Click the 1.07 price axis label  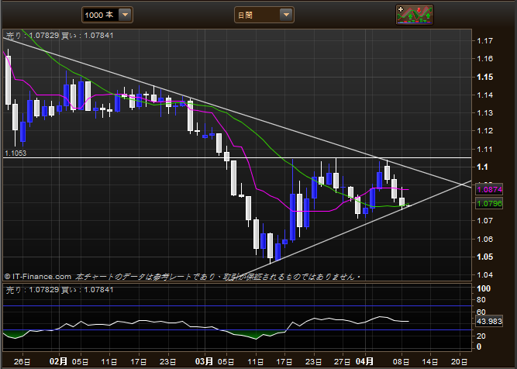click(x=484, y=221)
